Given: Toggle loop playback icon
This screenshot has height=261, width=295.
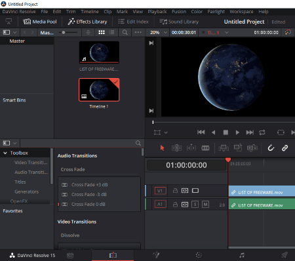Looking at the screenshot, I should [x=262, y=132].
